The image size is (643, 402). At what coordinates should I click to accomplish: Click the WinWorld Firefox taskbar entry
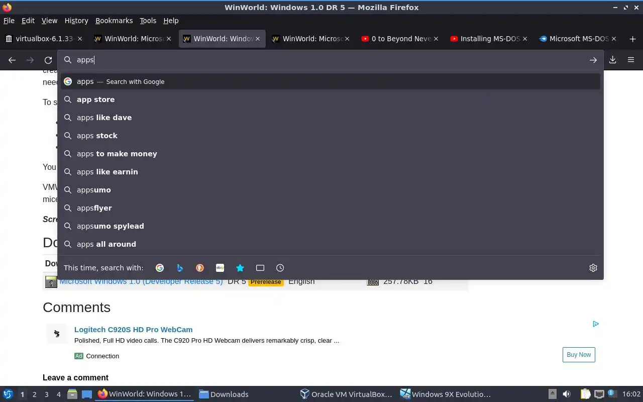coord(145,394)
